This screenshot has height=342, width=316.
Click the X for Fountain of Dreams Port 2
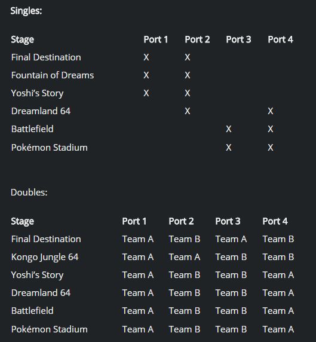point(188,75)
